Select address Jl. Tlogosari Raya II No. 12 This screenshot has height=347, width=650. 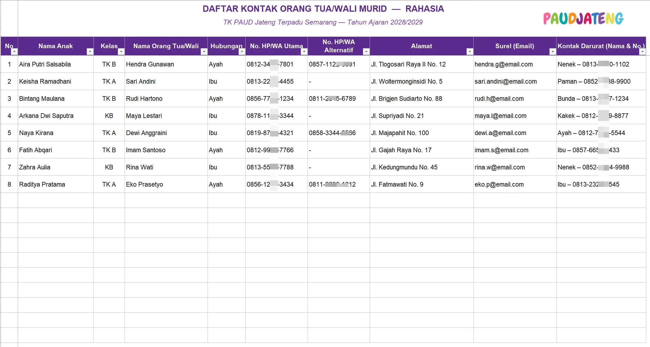point(422,64)
